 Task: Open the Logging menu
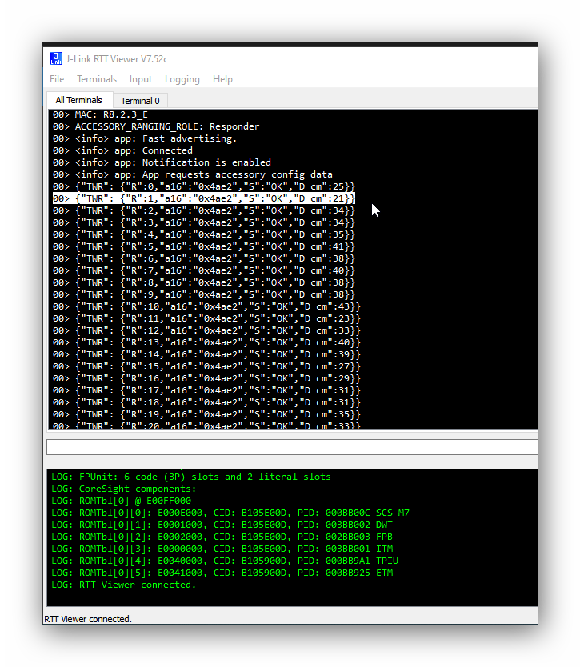(x=182, y=79)
